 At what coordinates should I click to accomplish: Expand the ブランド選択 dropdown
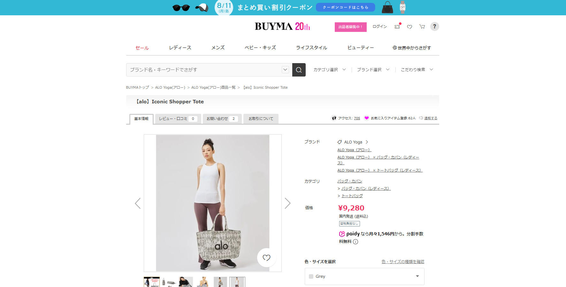pos(373,70)
